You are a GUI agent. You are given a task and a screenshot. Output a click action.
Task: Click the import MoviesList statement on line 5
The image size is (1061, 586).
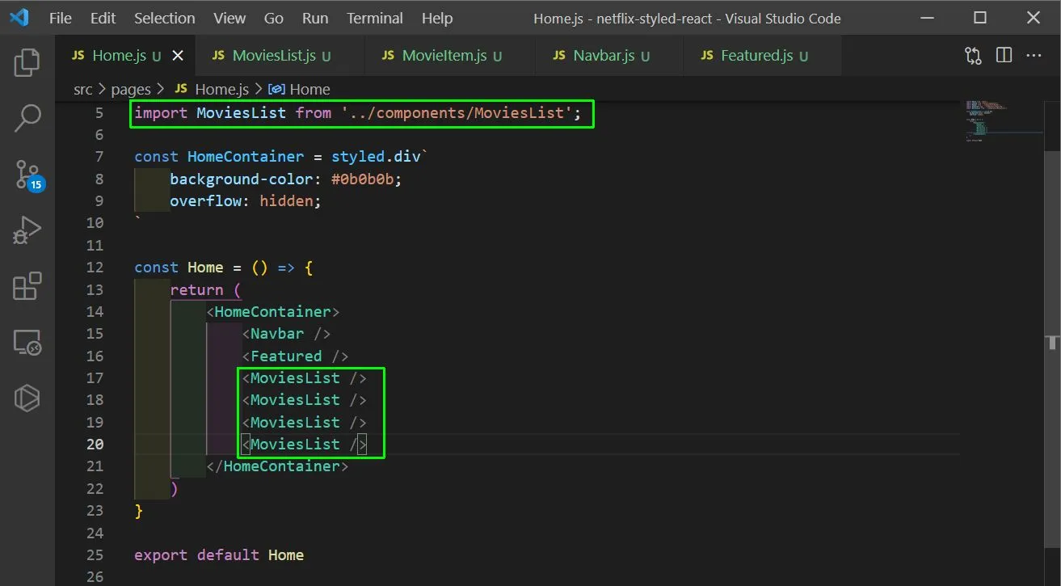357,112
